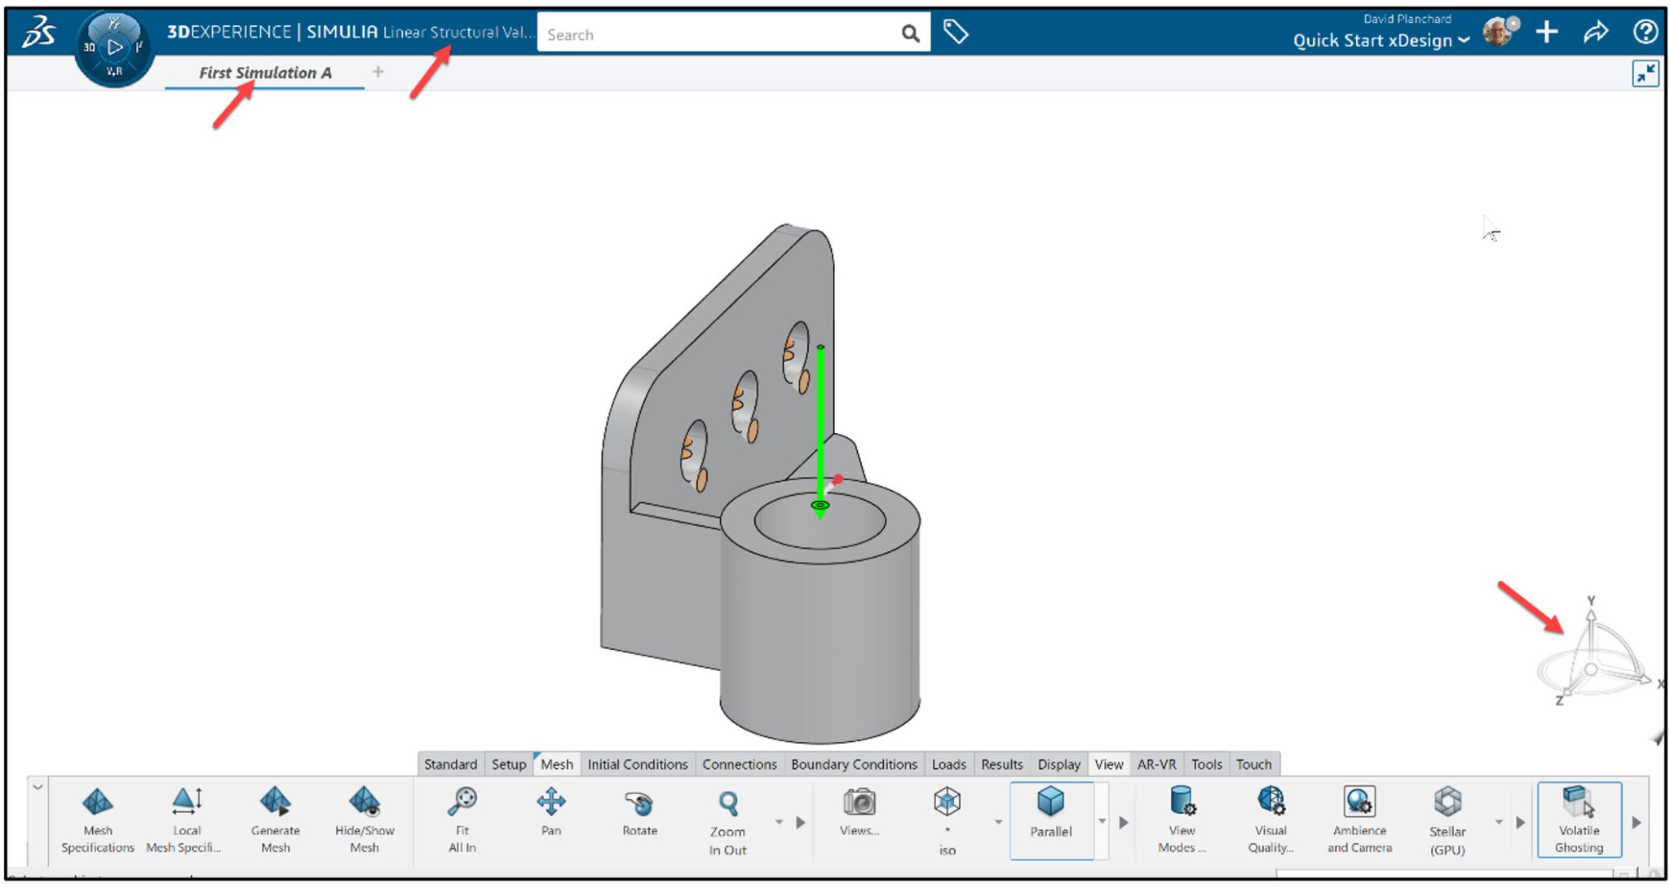Select the Pan tool
Screen dimensions: 1670x888
(551, 818)
